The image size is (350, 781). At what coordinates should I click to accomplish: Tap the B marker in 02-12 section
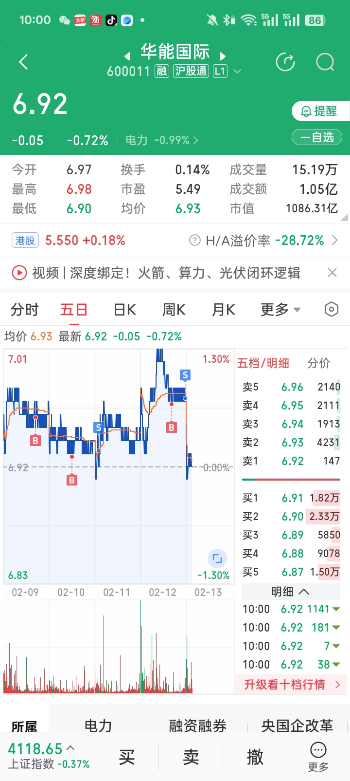click(x=171, y=428)
